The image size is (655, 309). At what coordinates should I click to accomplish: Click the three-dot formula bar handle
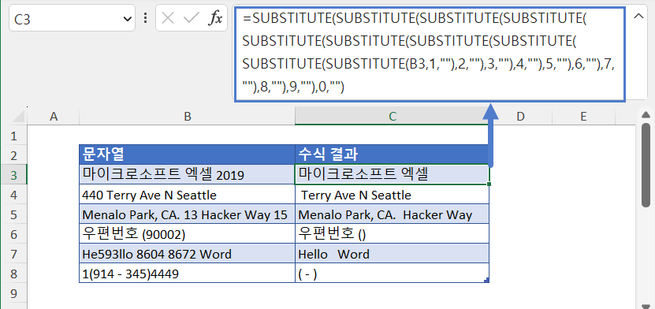coord(145,18)
